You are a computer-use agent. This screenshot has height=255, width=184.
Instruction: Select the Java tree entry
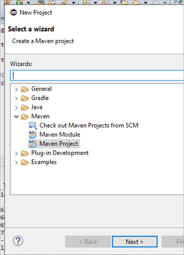(37, 107)
